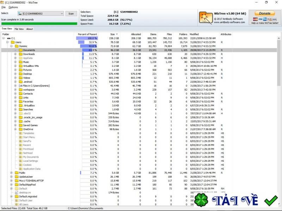The image size is (282, 211).
Task: Select the Default.migrated folder row
Action: [x=139, y=196]
